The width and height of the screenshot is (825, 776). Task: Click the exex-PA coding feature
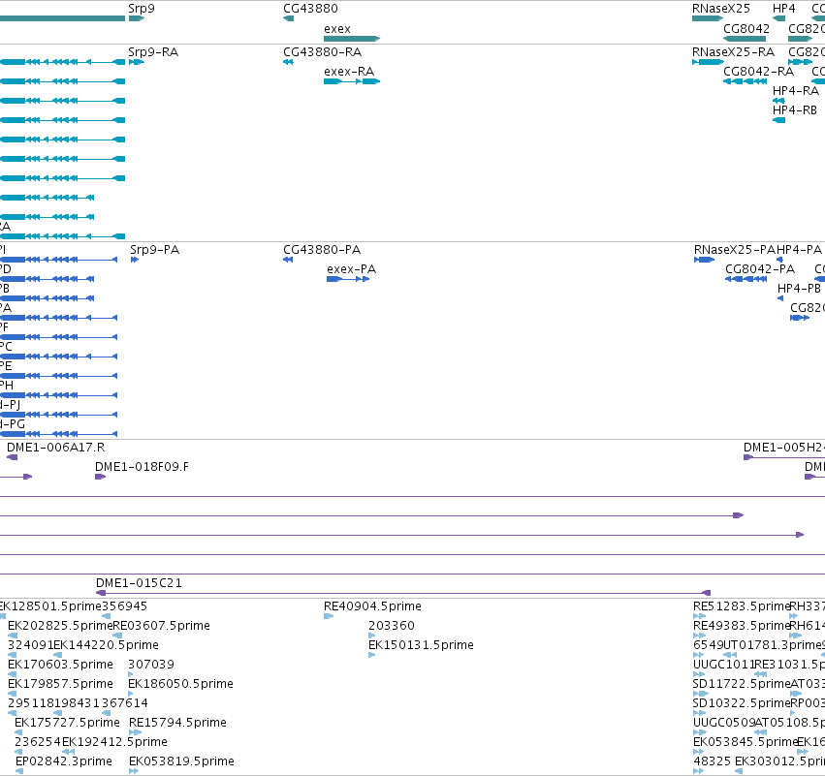[x=348, y=279]
